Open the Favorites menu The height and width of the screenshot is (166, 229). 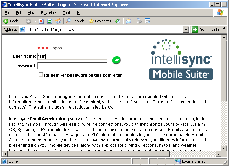pyautogui.click(x=49, y=13)
